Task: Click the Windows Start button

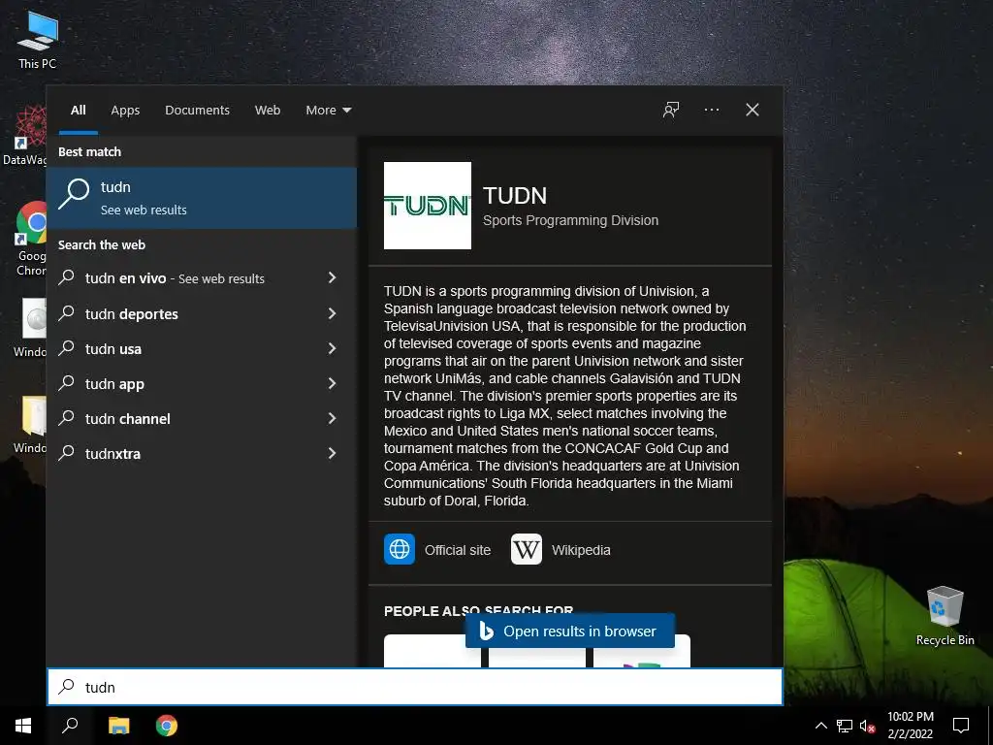Action: tap(23, 726)
